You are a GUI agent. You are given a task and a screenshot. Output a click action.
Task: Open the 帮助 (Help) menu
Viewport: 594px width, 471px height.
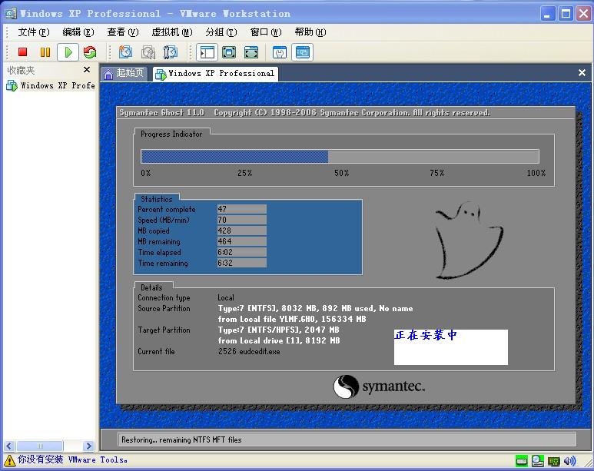click(x=310, y=32)
